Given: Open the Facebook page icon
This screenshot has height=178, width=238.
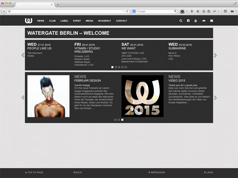Looking at the screenshot, I should (188, 21).
